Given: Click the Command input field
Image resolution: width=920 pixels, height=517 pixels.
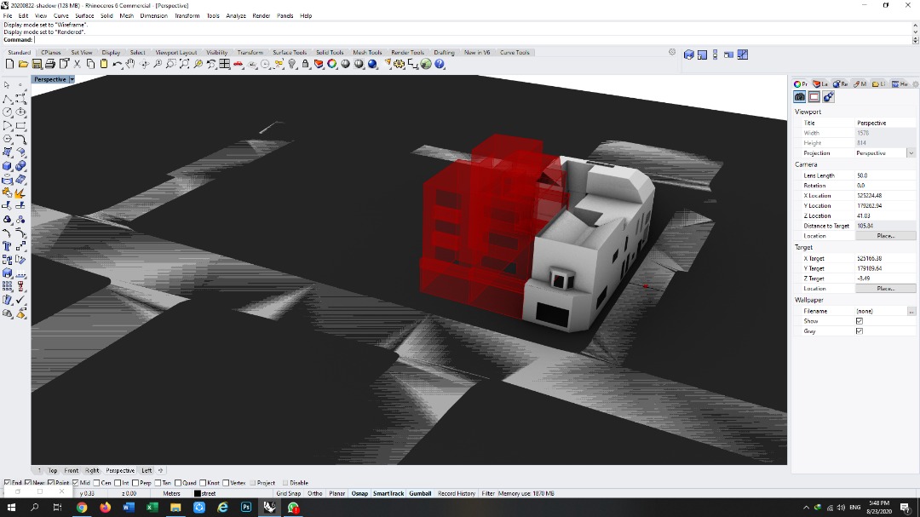Looking at the screenshot, I should coord(472,40).
